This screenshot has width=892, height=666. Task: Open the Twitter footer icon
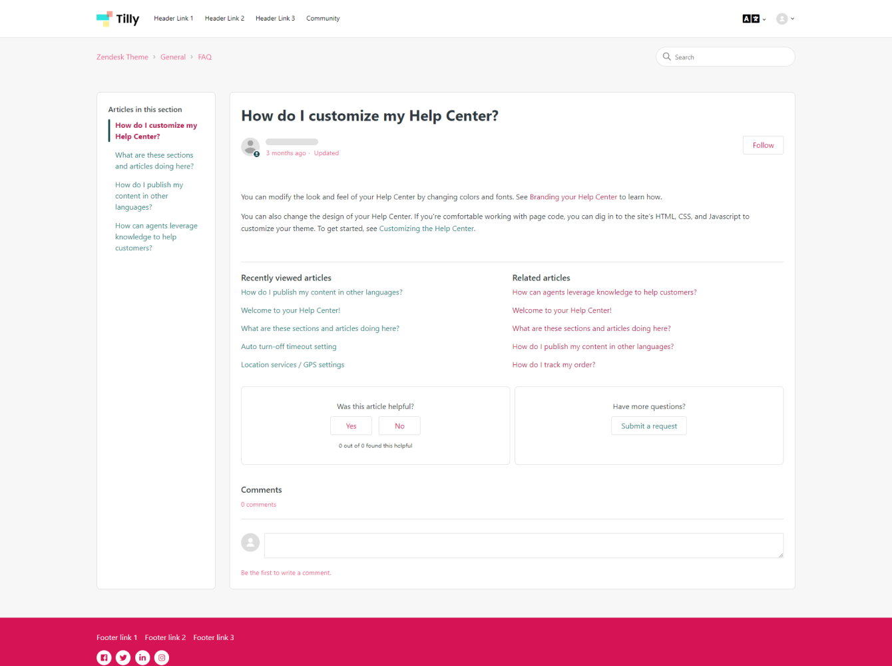[x=123, y=658]
